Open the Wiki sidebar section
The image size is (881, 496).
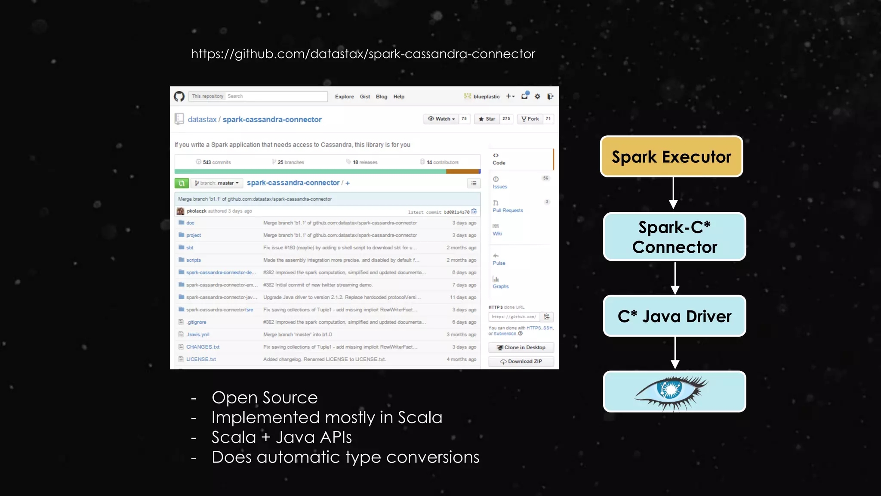click(497, 230)
